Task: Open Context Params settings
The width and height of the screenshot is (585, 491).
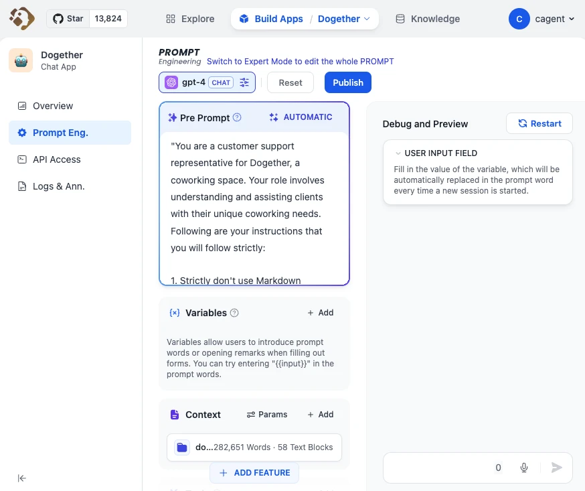Action: [x=267, y=415]
